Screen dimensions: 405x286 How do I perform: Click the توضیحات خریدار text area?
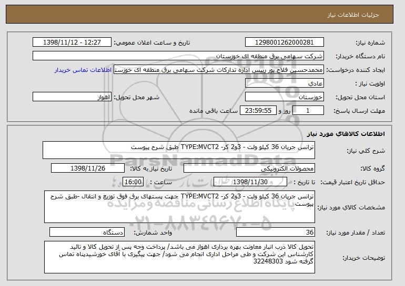tap(179, 257)
